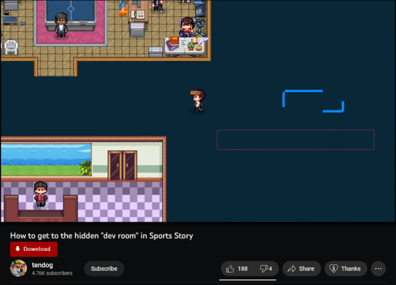Screen dimensions: 396x285
Task: Click the brown double doors in the video
Action: click(x=122, y=165)
